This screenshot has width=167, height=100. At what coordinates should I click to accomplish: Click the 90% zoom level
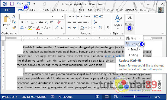[x=157, y=97]
